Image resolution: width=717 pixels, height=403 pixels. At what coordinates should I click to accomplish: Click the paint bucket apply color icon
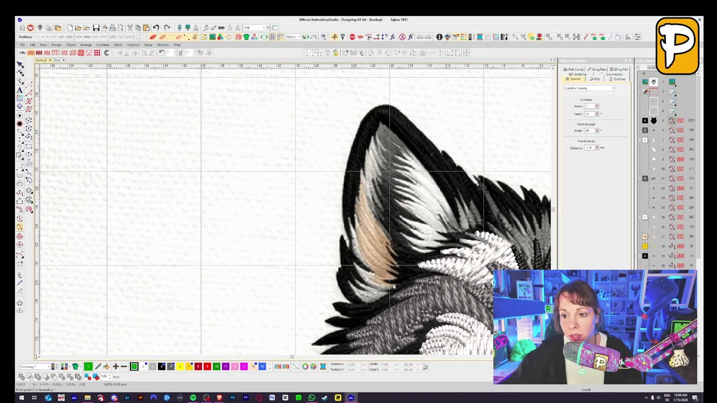[x=106, y=367]
